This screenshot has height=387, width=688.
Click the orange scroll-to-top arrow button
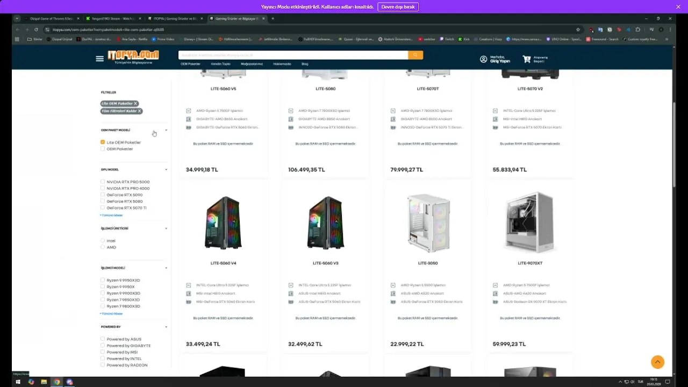657,362
